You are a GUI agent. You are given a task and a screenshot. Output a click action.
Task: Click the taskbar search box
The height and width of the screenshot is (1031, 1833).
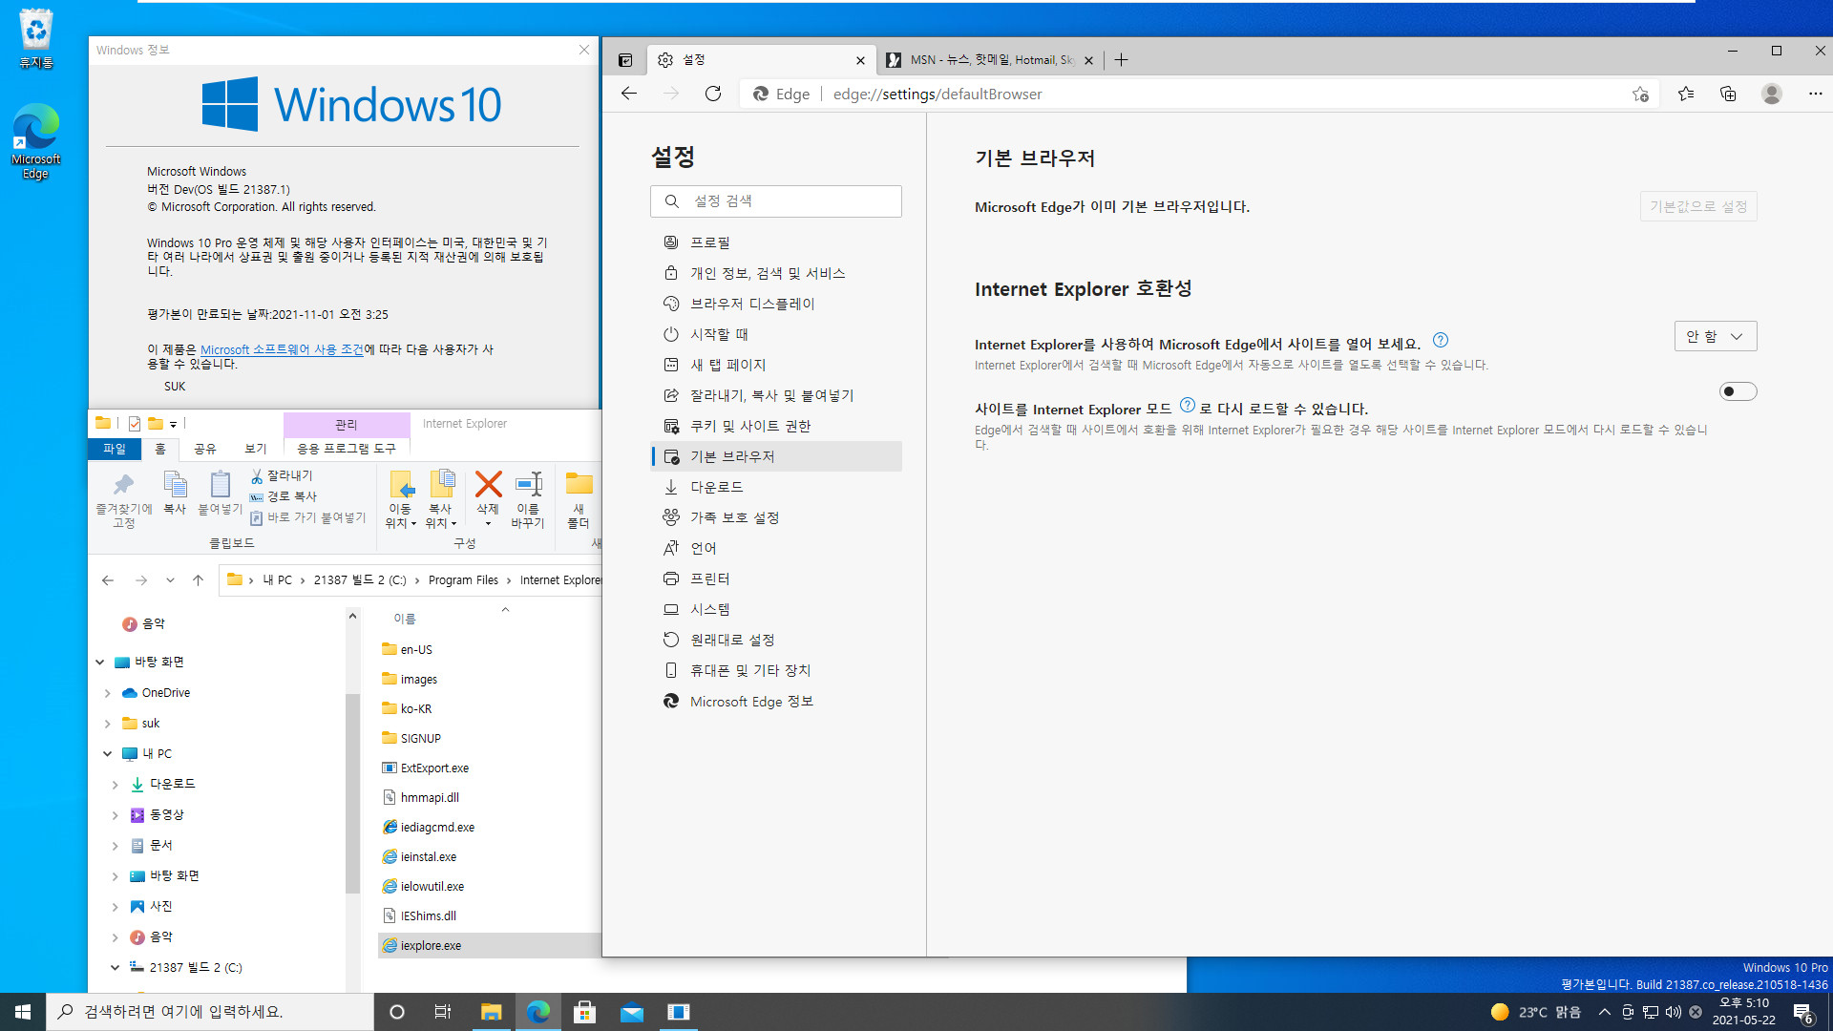coord(210,1012)
